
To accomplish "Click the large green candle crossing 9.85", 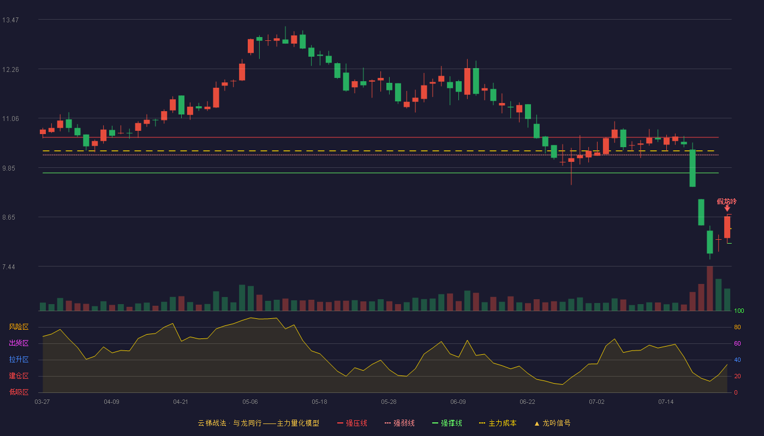I will point(693,168).
